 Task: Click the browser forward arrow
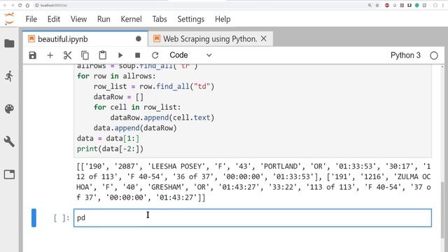click(13, 5)
